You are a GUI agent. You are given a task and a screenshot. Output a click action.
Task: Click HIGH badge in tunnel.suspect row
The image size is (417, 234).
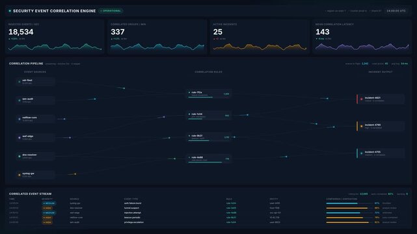tap(47, 208)
